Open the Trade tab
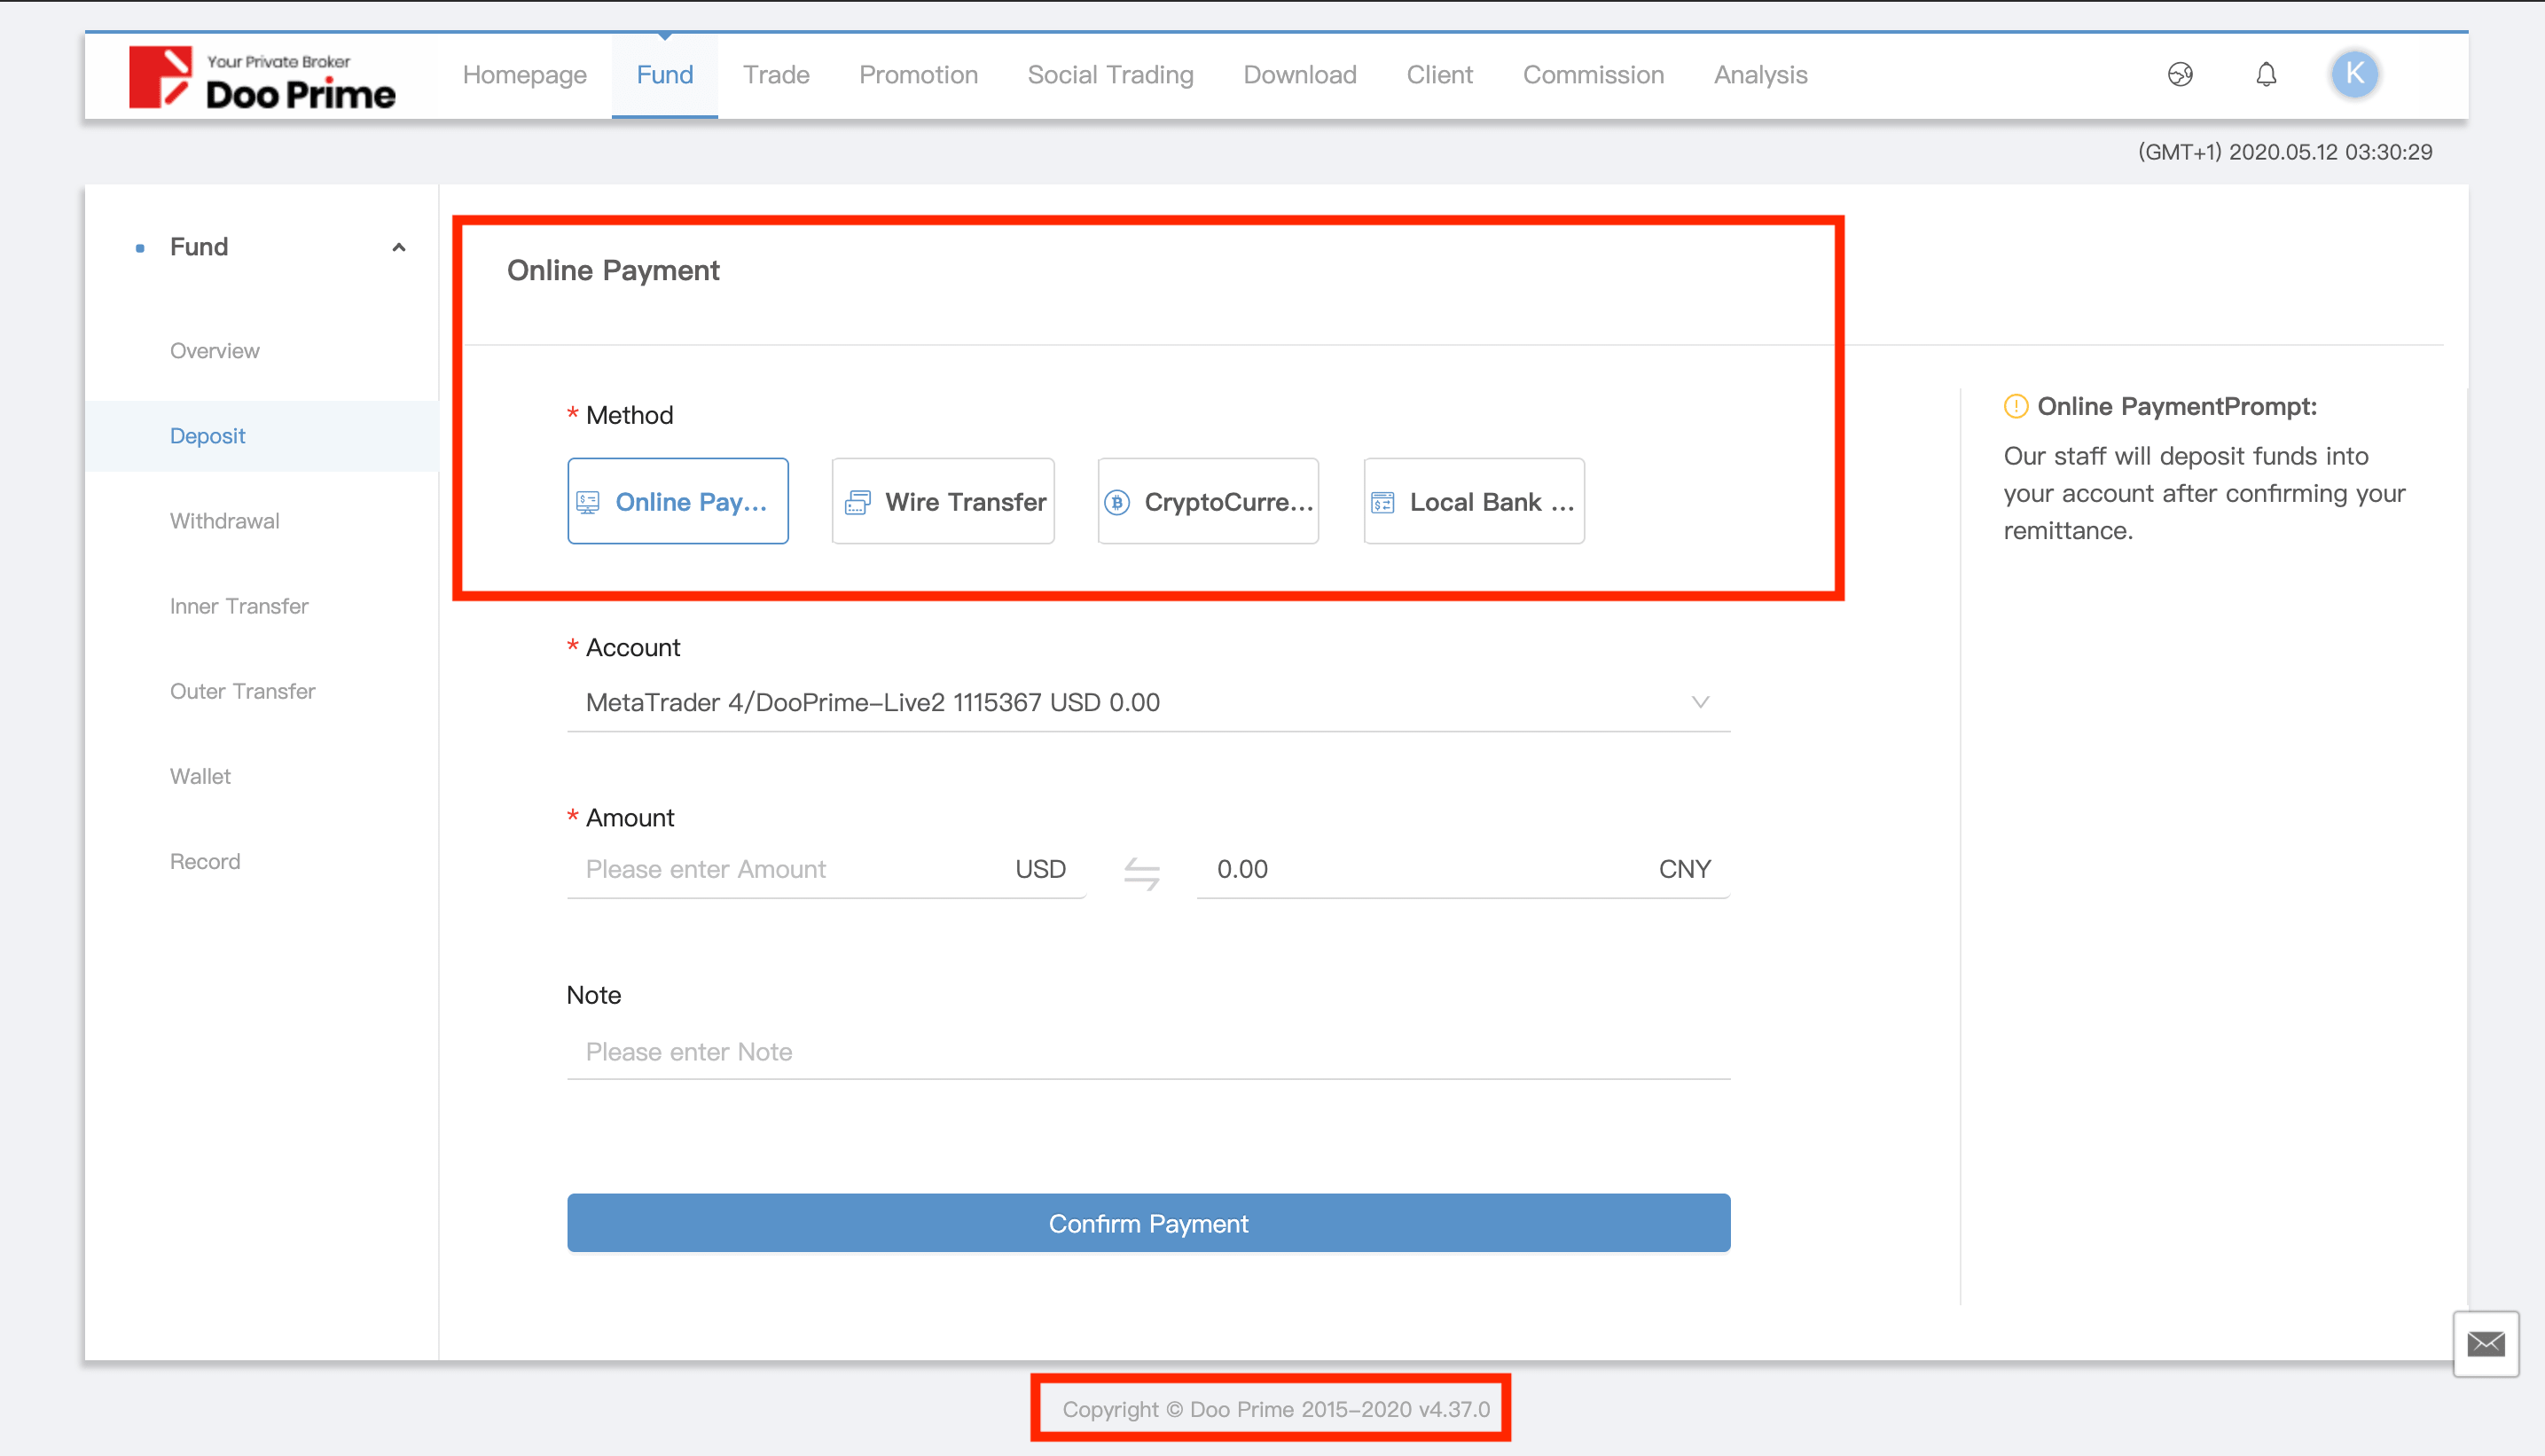The width and height of the screenshot is (2545, 1456). pos(776,75)
